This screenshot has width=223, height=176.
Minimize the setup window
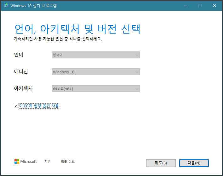point(186,6)
